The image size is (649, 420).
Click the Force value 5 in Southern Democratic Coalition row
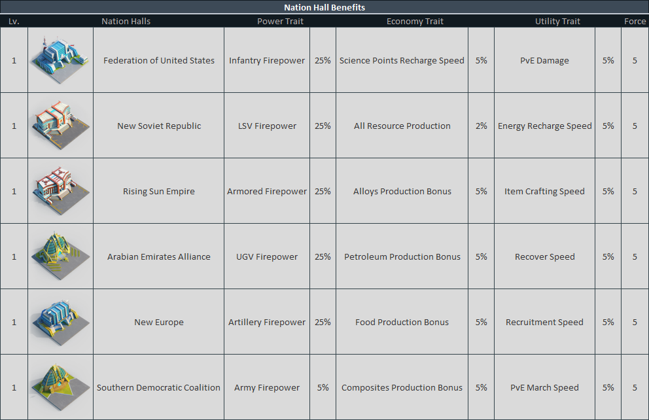pos(635,387)
